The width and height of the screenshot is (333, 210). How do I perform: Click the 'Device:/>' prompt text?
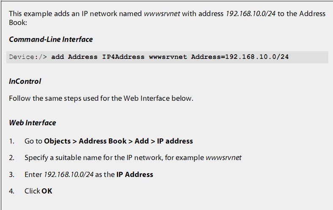pyautogui.click(x=28, y=57)
